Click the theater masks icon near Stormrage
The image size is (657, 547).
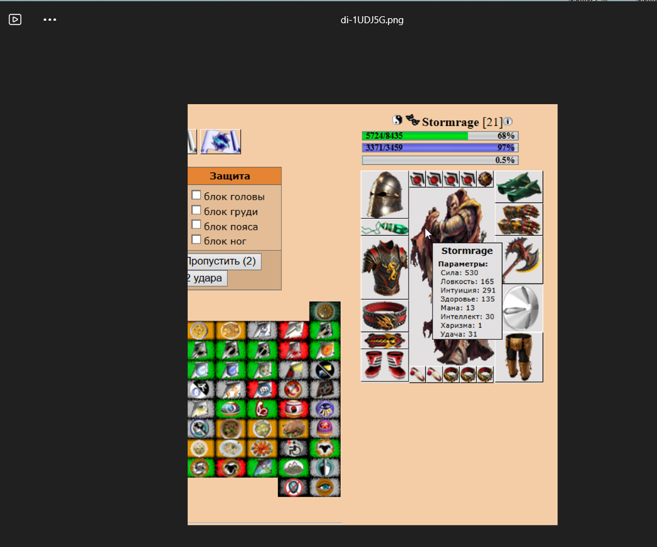coord(413,120)
